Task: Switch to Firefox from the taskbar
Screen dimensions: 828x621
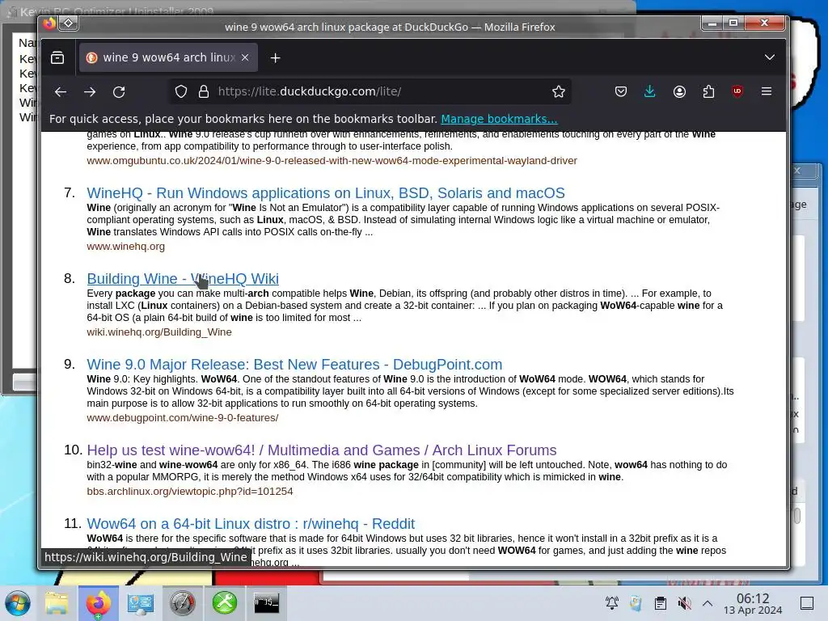Action: [x=98, y=603]
